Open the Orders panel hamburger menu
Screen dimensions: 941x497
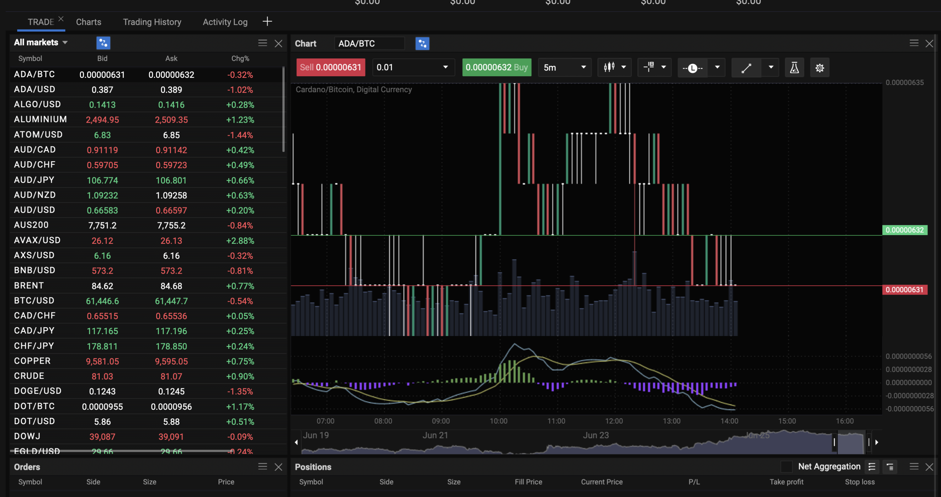pos(262,466)
